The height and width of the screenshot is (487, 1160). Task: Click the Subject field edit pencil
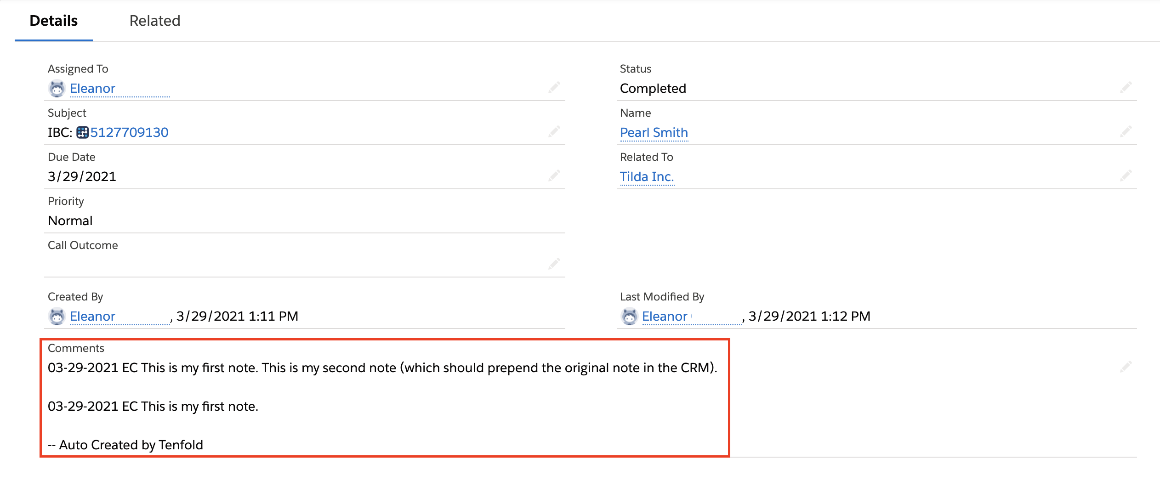click(x=554, y=131)
